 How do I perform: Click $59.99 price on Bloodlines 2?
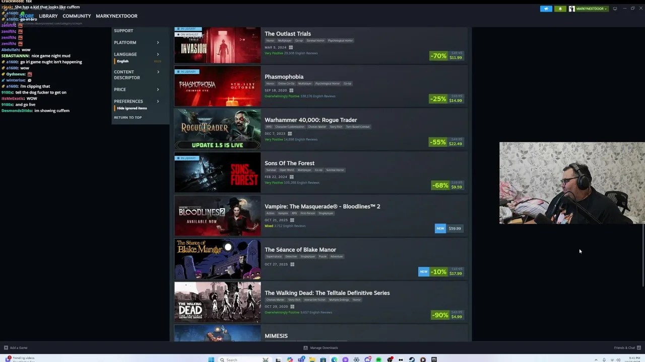455,229
